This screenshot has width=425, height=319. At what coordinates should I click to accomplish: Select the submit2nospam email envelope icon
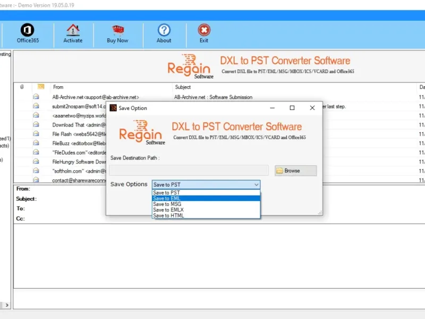pyautogui.click(x=36, y=106)
